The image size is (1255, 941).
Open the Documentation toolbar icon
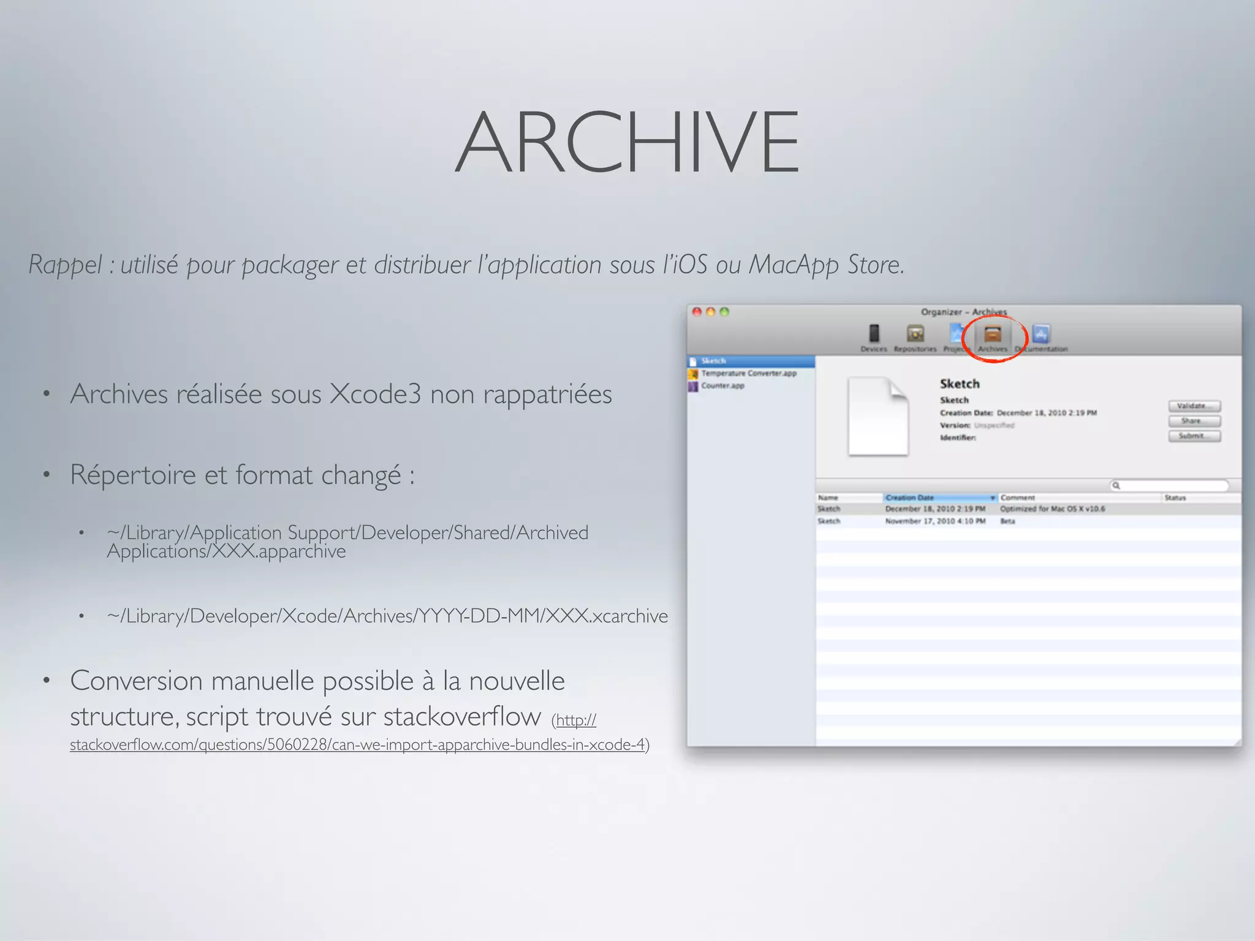(1041, 338)
